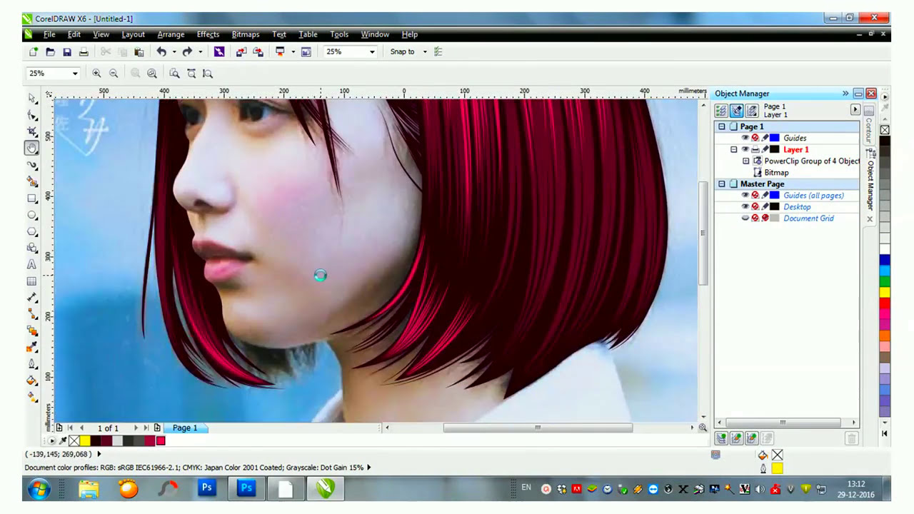The width and height of the screenshot is (914, 514).
Task: Open the Layout menu
Action: tap(133, 34)
